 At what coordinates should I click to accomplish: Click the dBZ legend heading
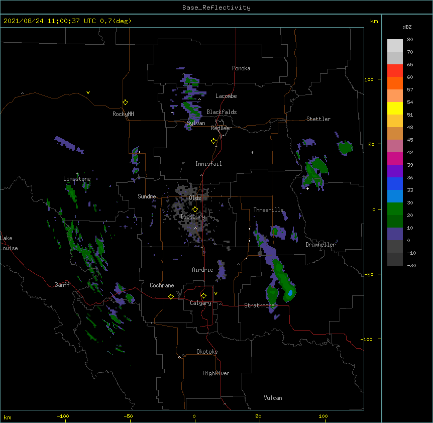(x=407, y=27)
